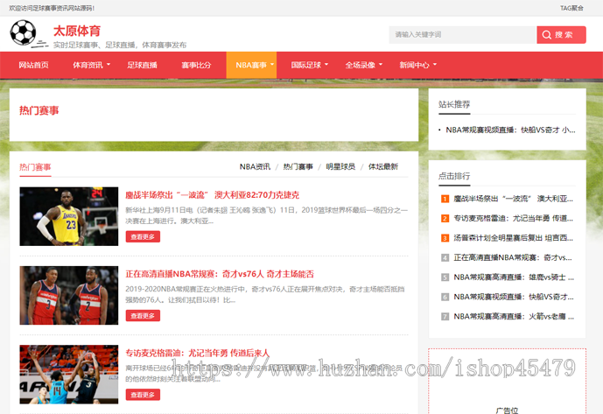Click 查看更多 under the 麦克格雷迪 article
Viewport: 603px width, 414px height.
click(143, 395)
